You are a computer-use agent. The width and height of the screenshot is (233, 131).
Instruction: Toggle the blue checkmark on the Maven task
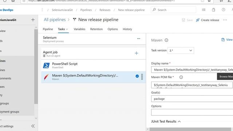(x=137, y=76)
